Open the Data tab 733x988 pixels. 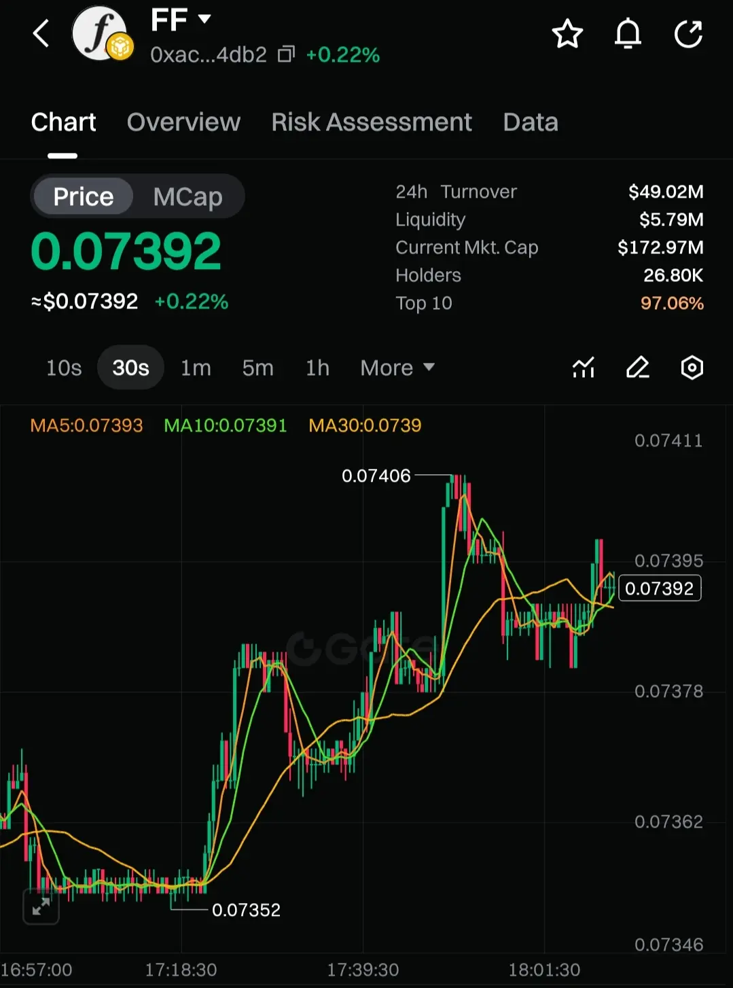click(x=531, y=122)
